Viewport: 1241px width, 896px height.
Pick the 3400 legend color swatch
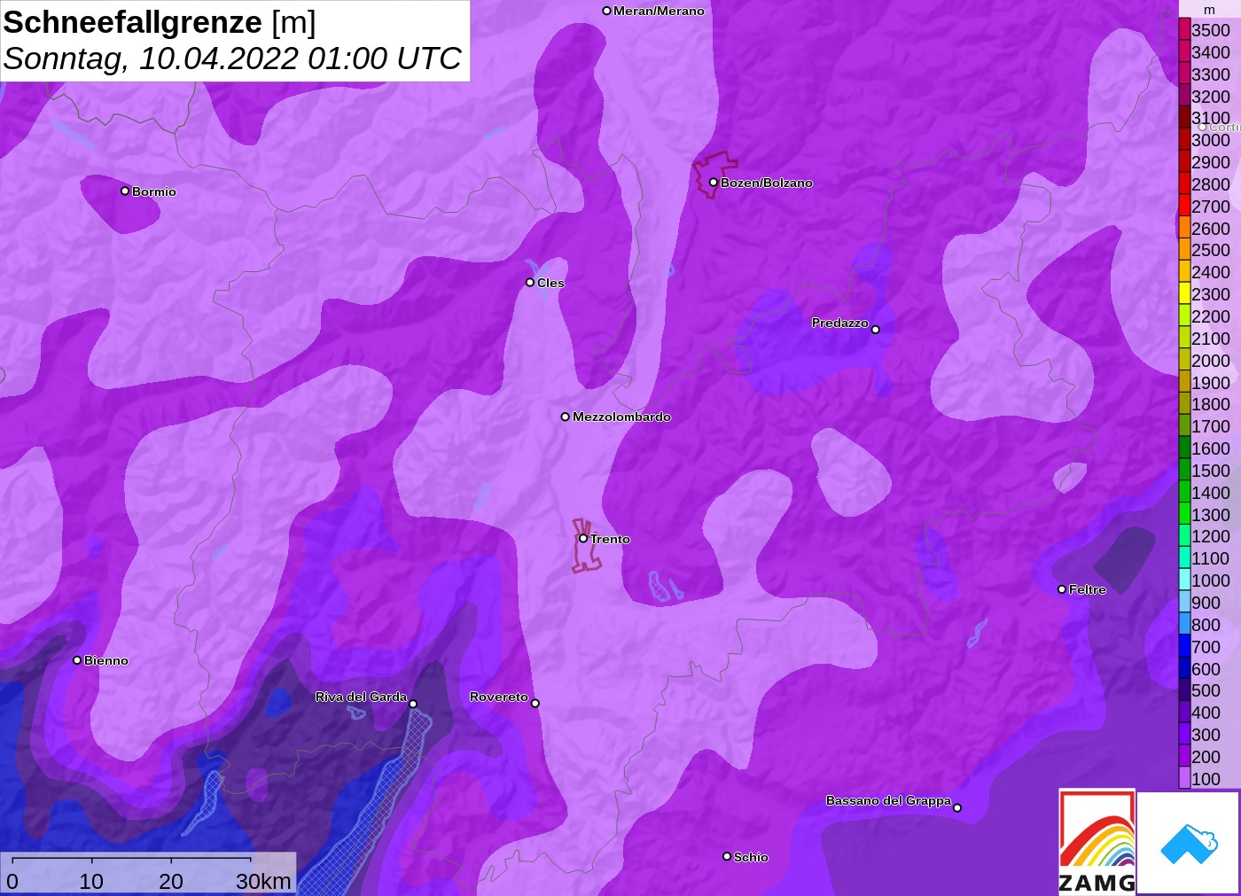[1184, 51]
